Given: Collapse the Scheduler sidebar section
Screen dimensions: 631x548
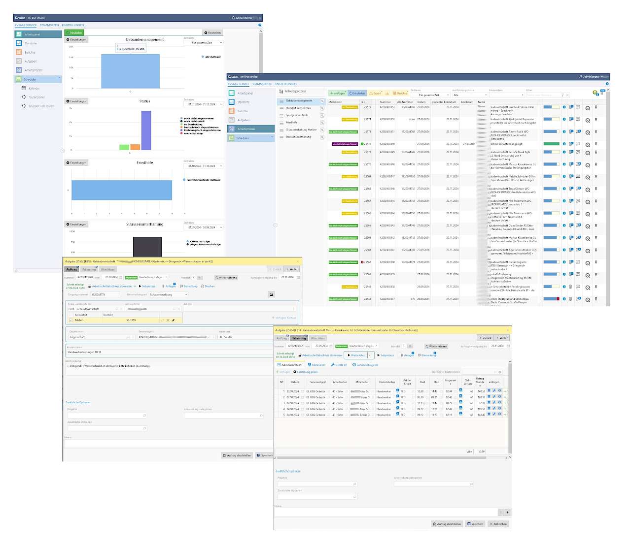Looking at the screenshot, I should [59, 79].
